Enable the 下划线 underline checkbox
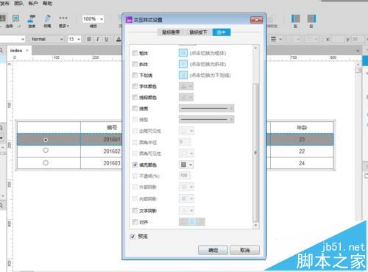 click(135, 75)
